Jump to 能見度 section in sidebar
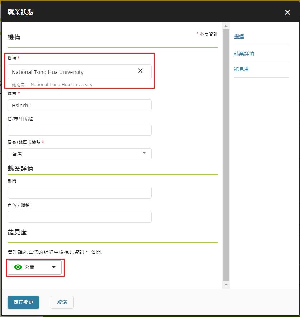This screenshot has width=300, height=317. [241, 69]
